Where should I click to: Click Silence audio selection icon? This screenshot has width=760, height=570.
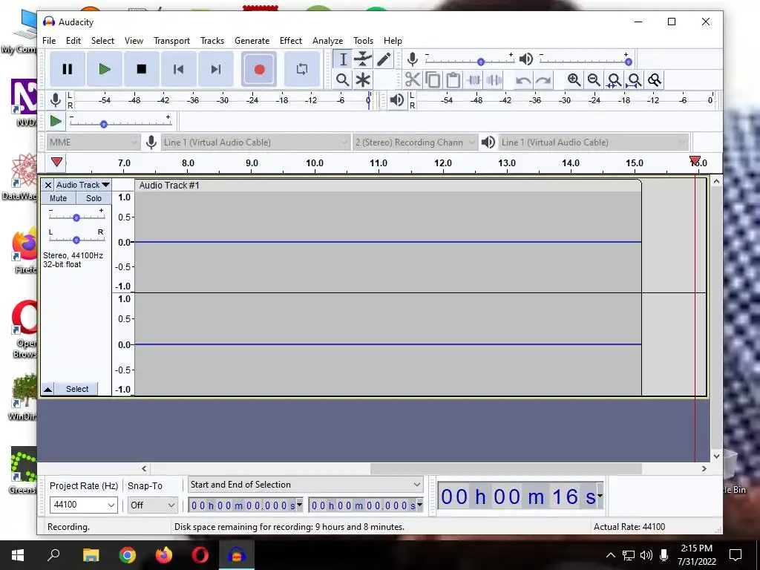point(494,80)
